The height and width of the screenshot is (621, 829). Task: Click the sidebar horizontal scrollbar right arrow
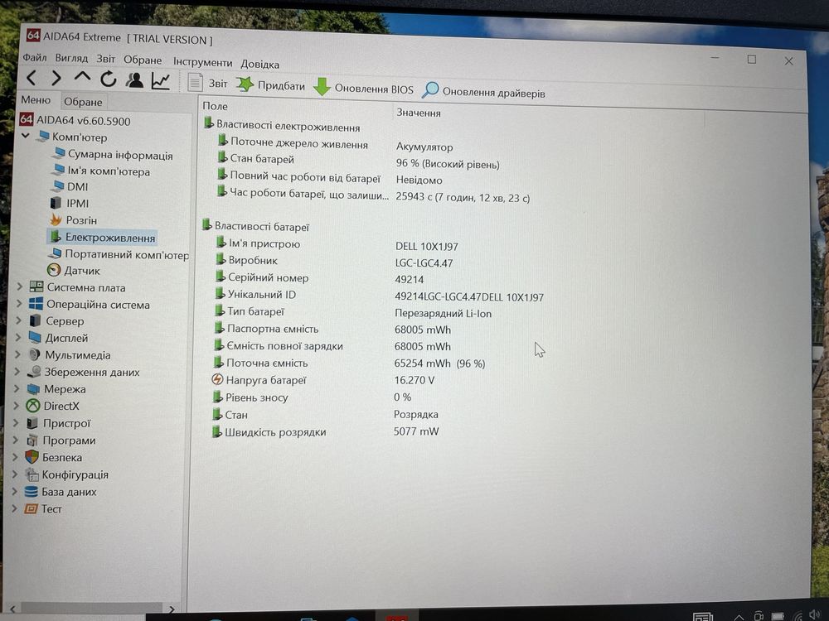(x=172, y=609)
